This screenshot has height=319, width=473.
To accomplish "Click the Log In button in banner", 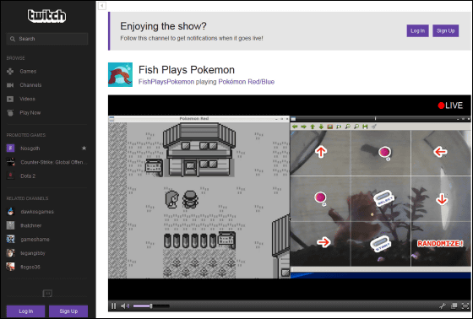I will [x=417, y=30].
